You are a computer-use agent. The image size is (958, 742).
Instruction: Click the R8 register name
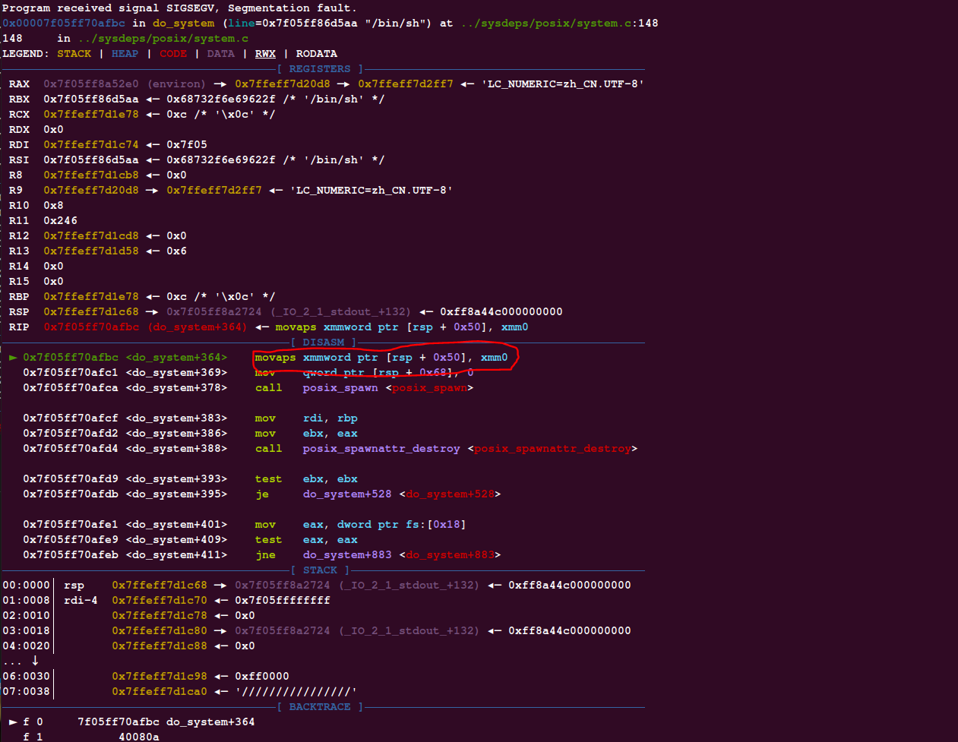point(15,175)
